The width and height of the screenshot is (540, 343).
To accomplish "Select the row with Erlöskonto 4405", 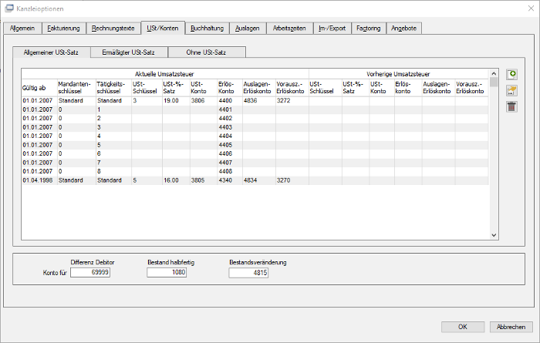I will pos(255,145).
